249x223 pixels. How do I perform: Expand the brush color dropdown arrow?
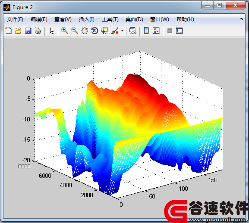pos(122,31)
